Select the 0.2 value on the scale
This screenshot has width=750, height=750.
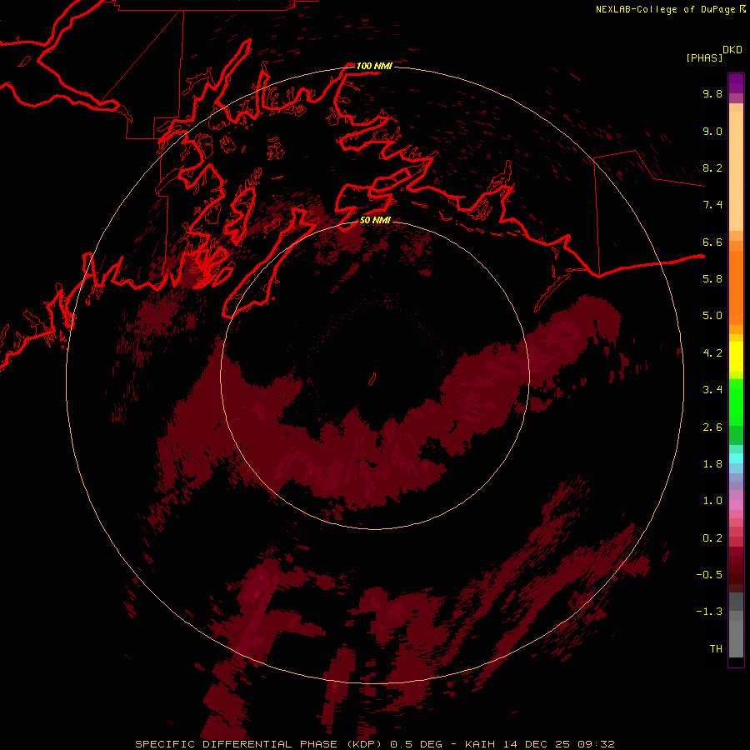pyautogui.click(x=712, y=538)
